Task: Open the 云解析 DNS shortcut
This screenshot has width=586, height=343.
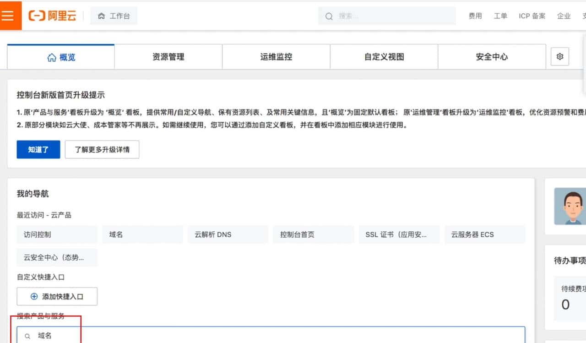Action: coord(228,234)
